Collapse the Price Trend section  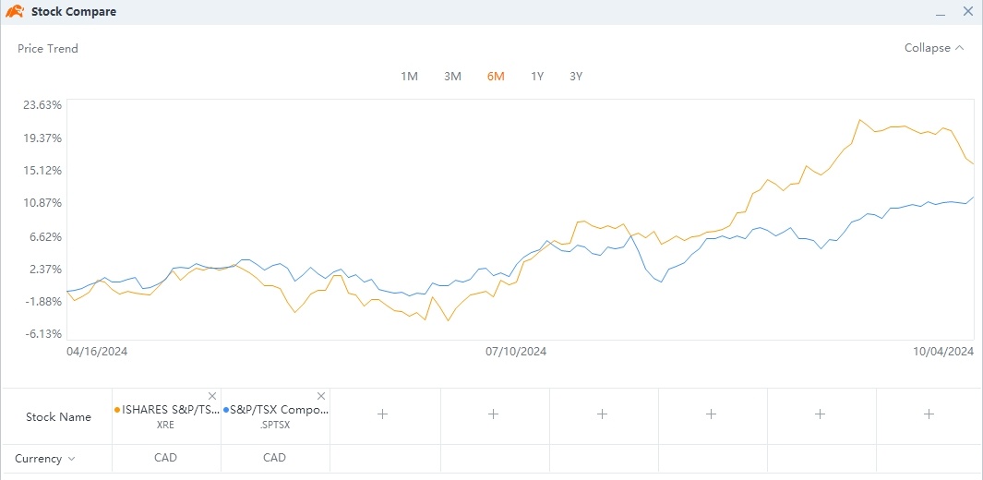pyautogui.click(x=933, y=48)
